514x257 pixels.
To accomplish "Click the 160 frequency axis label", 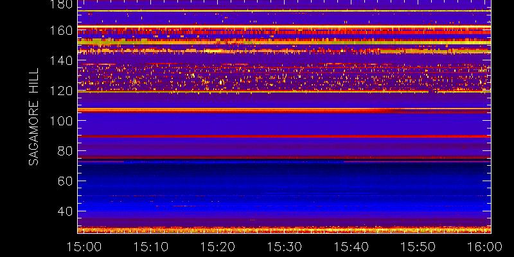I will tap(61, 31).
